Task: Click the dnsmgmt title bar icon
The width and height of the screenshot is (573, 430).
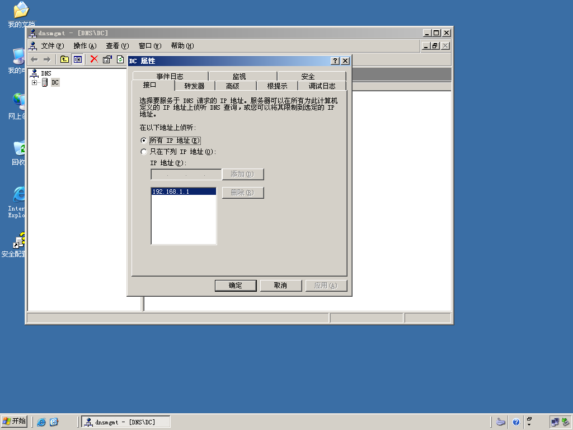Action: tap(32, 33)
